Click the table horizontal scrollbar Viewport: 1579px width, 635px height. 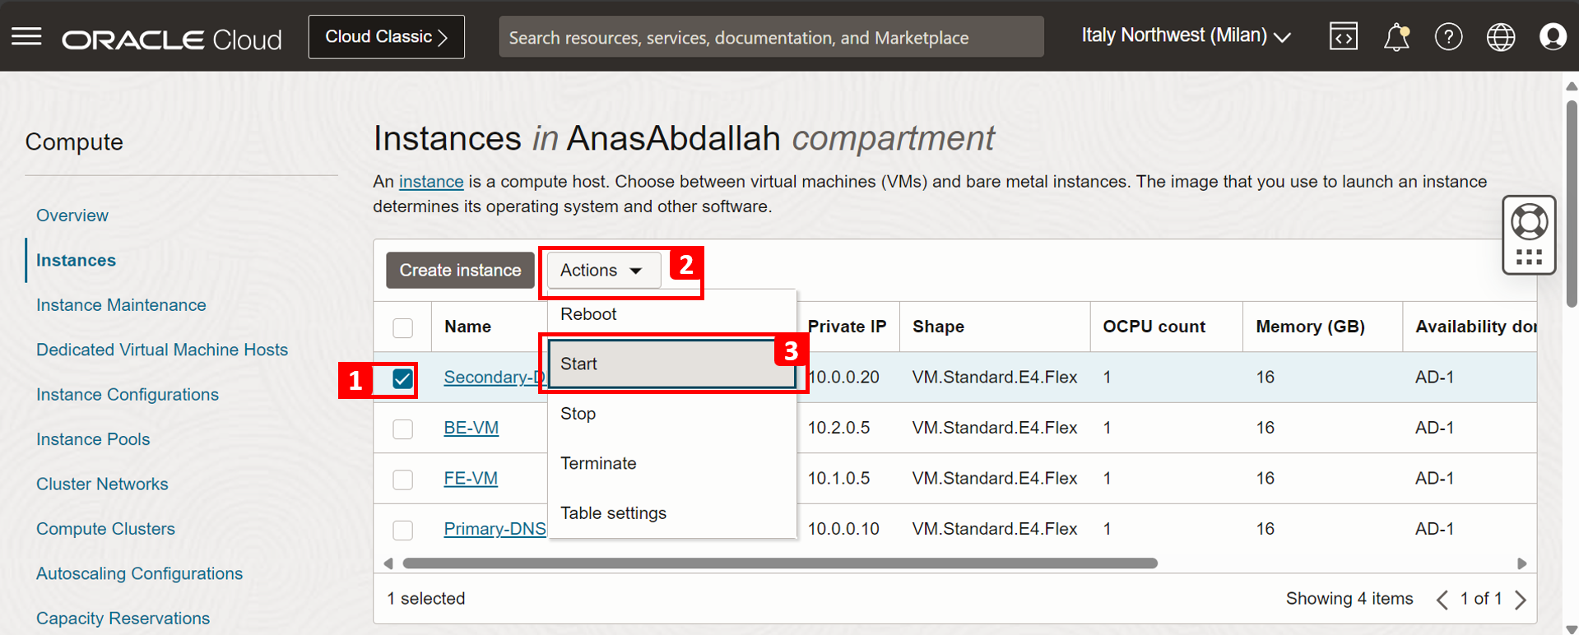pyautogui.click(x=780, y=563)
